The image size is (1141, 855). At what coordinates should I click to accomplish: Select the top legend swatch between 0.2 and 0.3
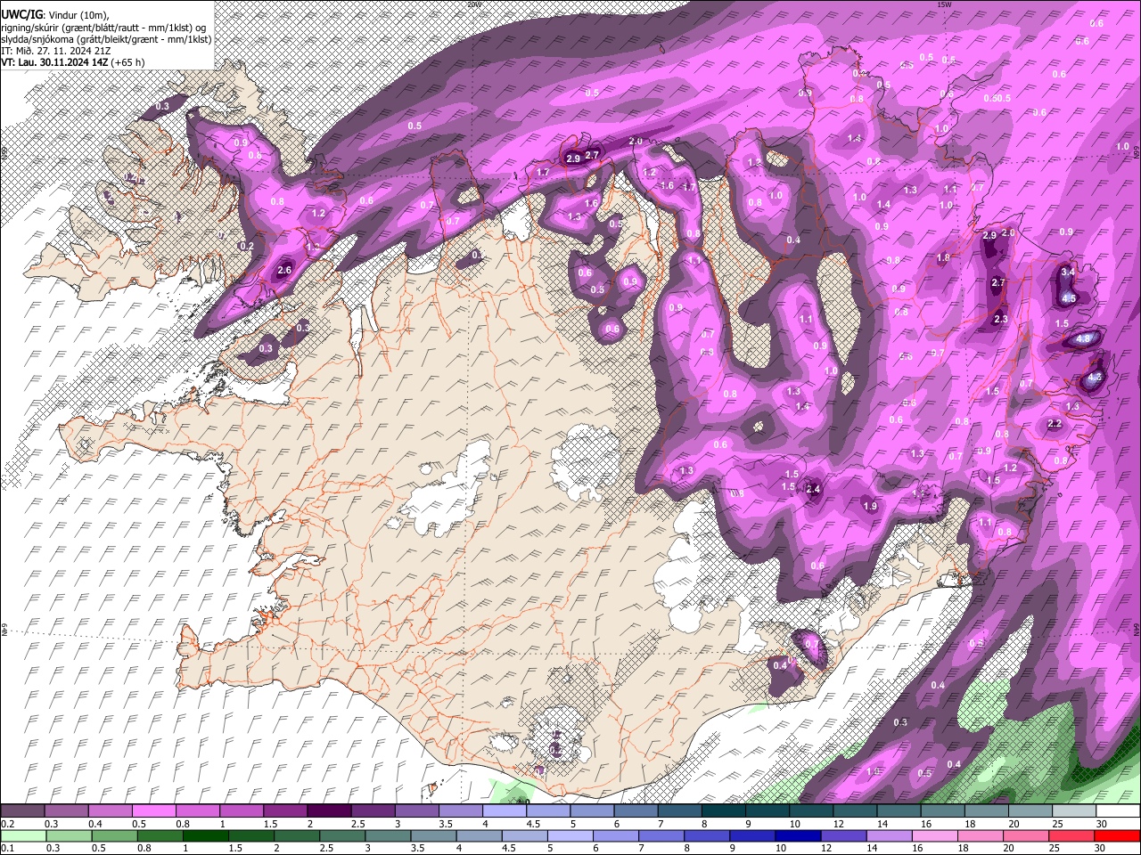[22, 810]
